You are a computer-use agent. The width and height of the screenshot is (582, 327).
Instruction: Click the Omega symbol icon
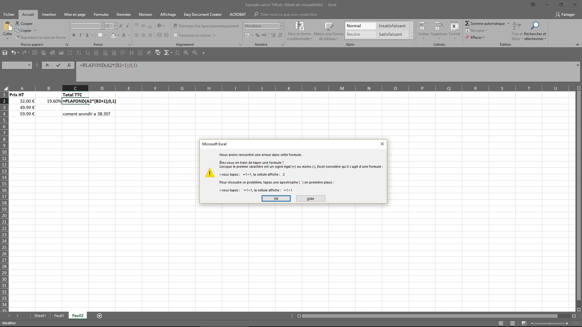click(x=131, y=53)
